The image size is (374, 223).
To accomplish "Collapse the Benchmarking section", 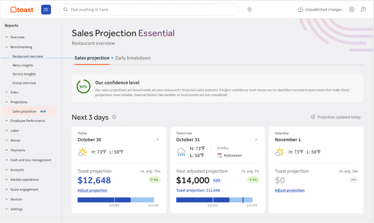I will coord(7,47).
